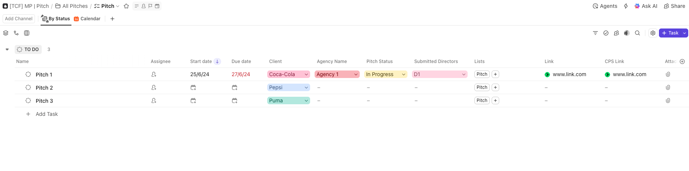The height and width of the screenshot is (171, 689).
Task: Click the Puma colored client tag
Action: (x=276, y=100)
